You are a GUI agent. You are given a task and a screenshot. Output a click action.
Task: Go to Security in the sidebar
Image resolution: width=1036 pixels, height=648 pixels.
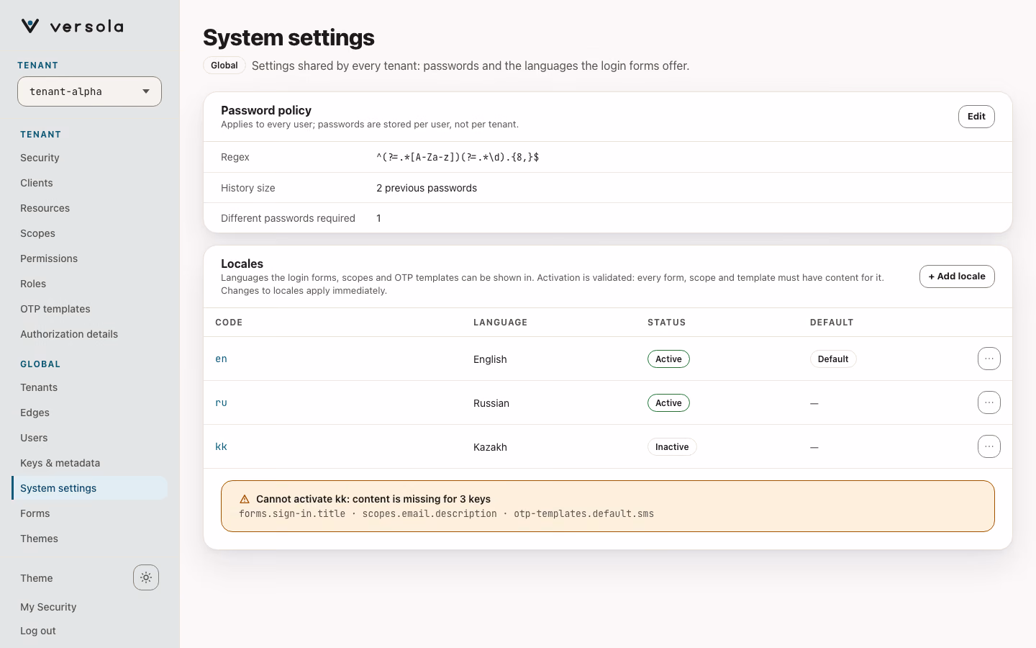coord(40,158)
